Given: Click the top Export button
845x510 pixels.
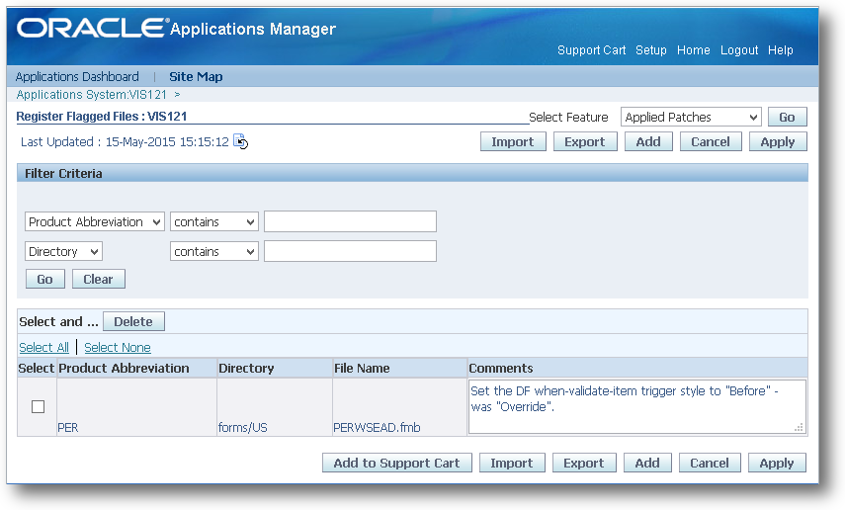Looking at the screenshot, I should (x=585, y=141).
